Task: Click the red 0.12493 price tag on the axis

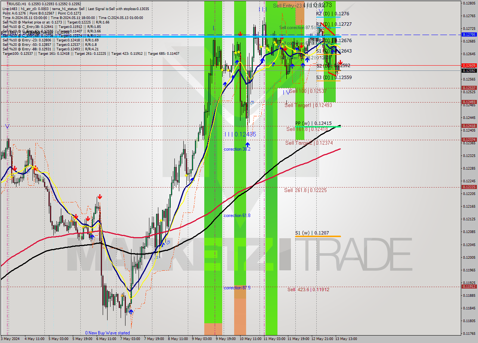Action: (x=469, y=102)
